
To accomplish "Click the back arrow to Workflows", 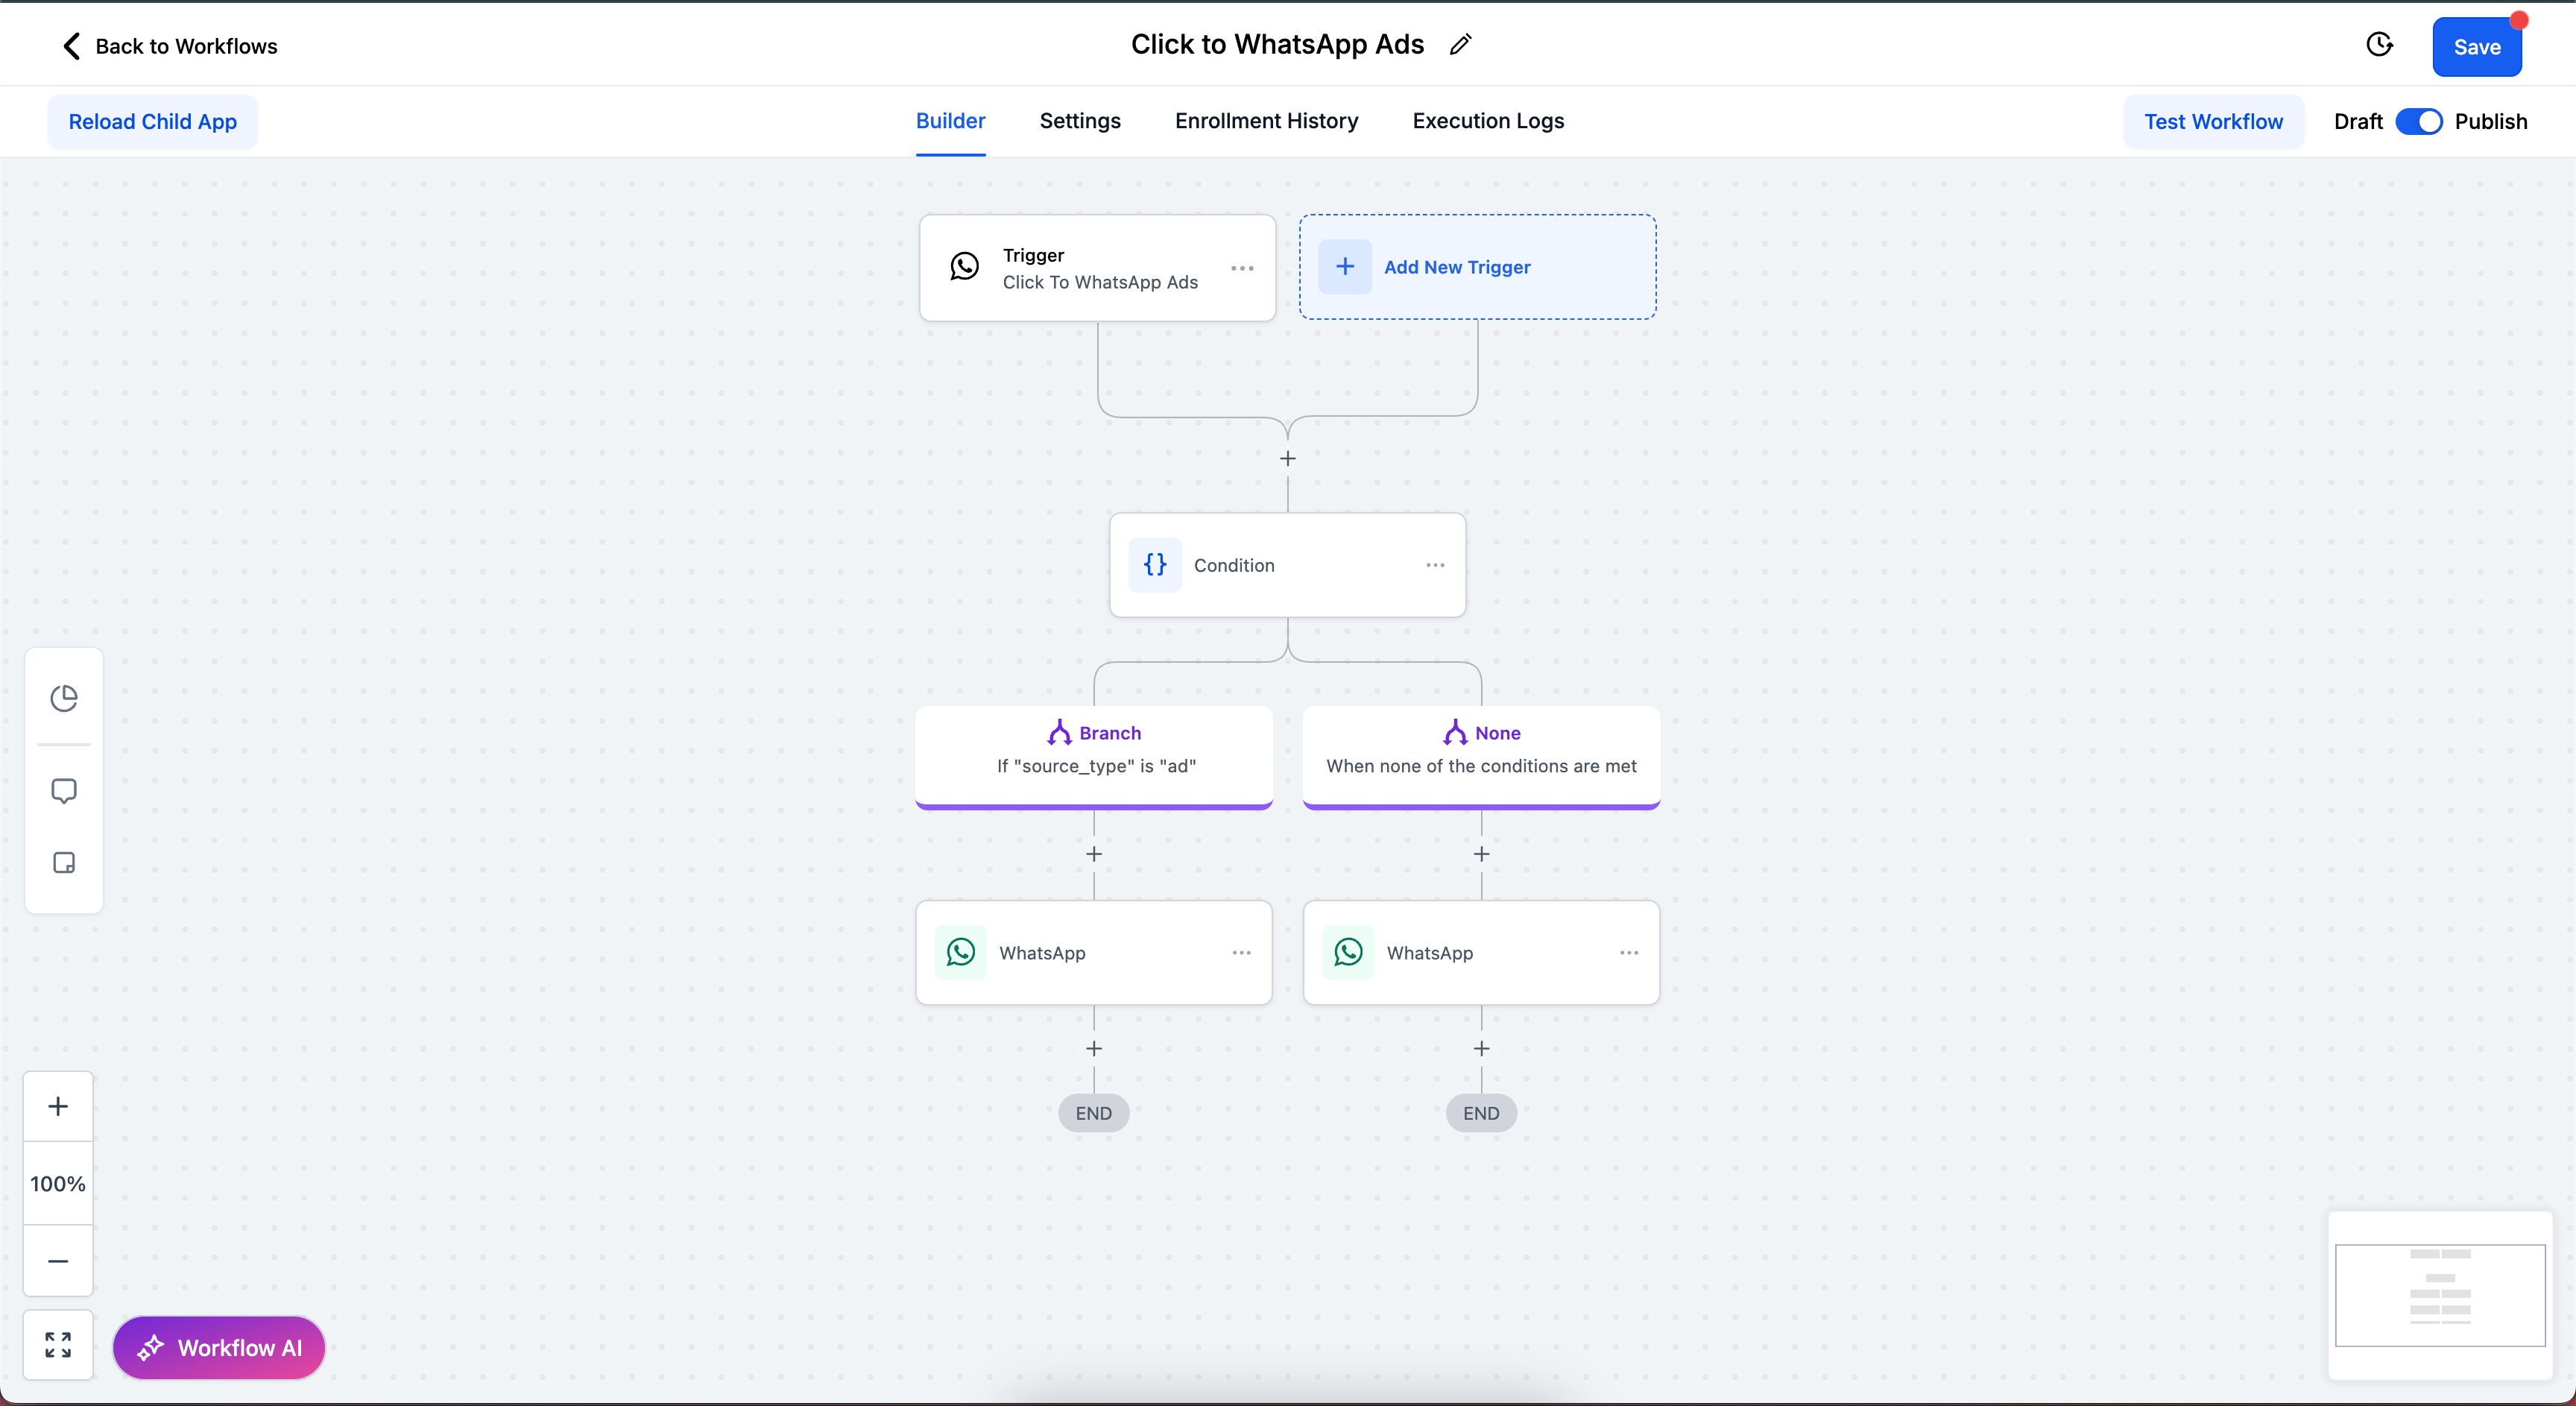I will click(x=71, y=46).
